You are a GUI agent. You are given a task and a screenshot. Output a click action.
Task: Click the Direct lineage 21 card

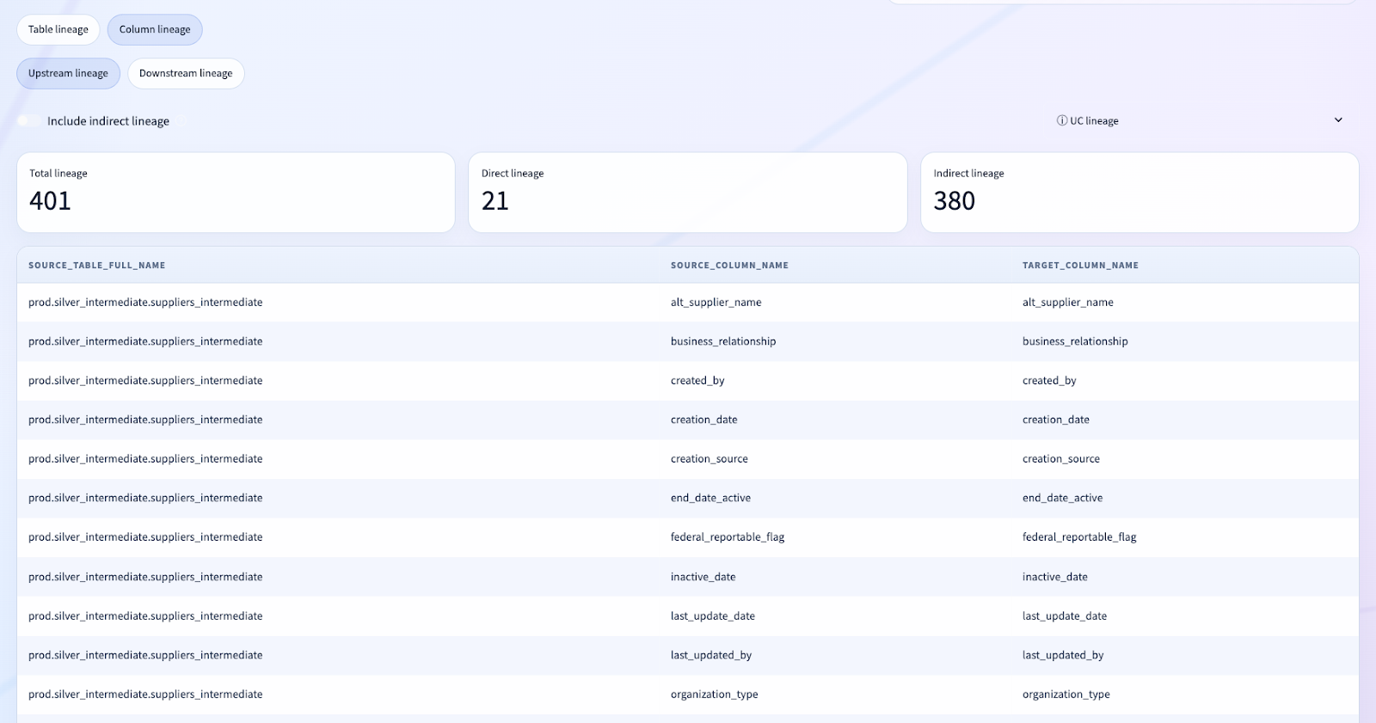(687, 193)
